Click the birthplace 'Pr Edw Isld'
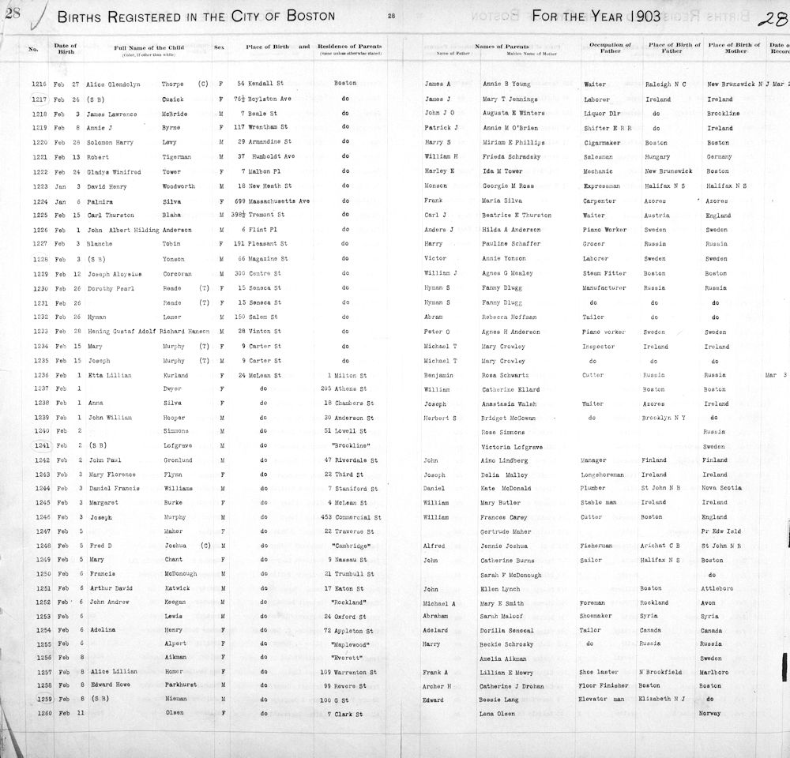790x758 pixels. pos(721,531)
